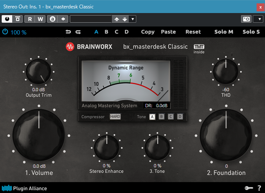Toggle the Compressor HARD switch
265x193 pixels.
click(115, 116)
